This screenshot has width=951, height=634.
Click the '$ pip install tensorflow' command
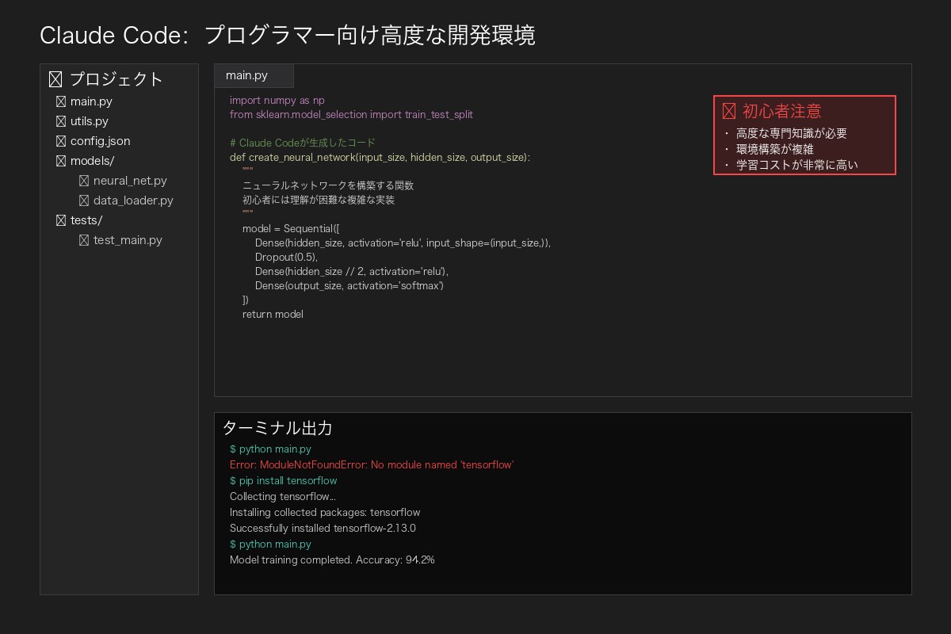(283, 480)
